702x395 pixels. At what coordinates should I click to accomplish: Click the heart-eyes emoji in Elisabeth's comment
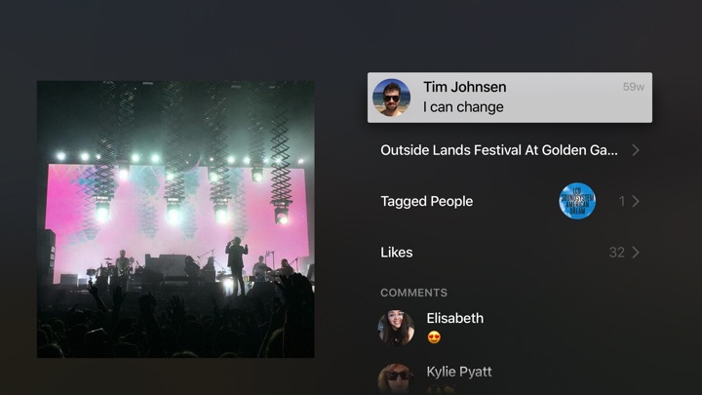[x=434, y=337]
